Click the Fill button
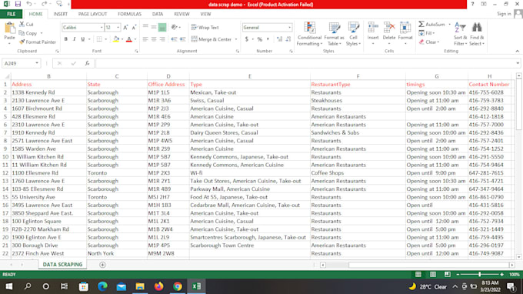Image resolution: width=523 pixels, height=294 pixels. [427, 33]
